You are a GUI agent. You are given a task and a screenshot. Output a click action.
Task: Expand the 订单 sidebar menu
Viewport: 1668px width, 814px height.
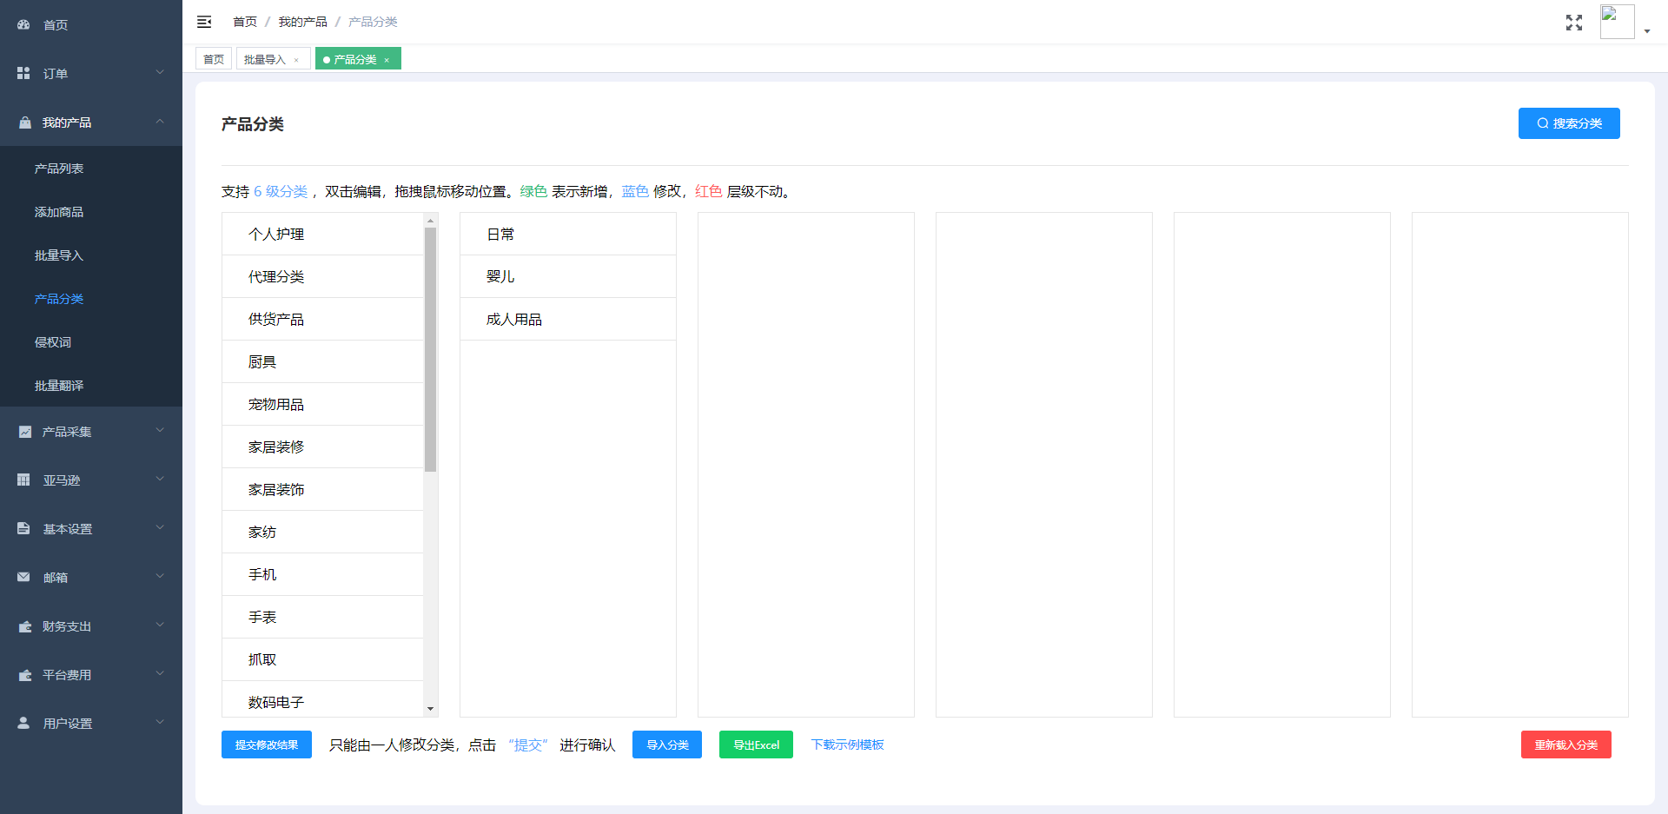tap(91, 74)
